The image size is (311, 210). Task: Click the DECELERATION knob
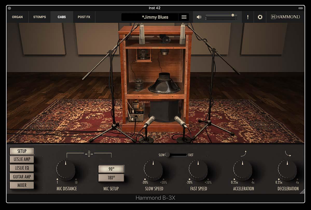pyautogui.click(x=287, y=170)
